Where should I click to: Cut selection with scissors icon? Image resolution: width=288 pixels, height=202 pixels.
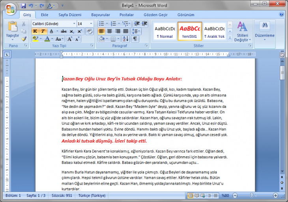pyautogui.click(x=24, y=24)
